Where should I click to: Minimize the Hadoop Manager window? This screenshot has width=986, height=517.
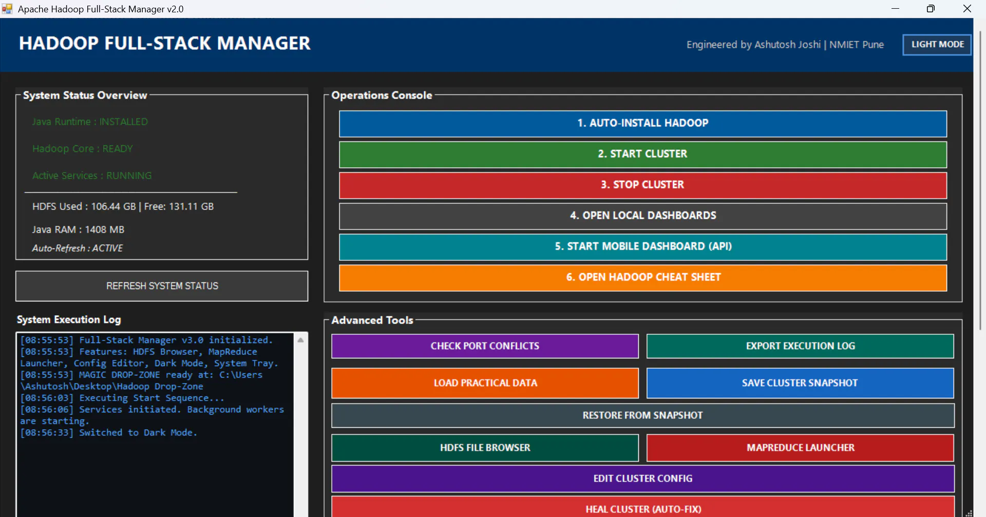click(x=895, y=9)
